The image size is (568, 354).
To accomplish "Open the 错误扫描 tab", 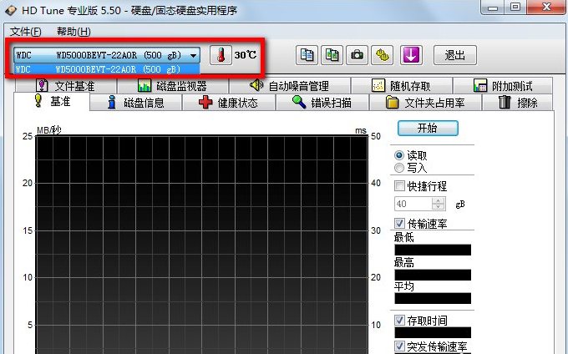I will tap(322, 103).
